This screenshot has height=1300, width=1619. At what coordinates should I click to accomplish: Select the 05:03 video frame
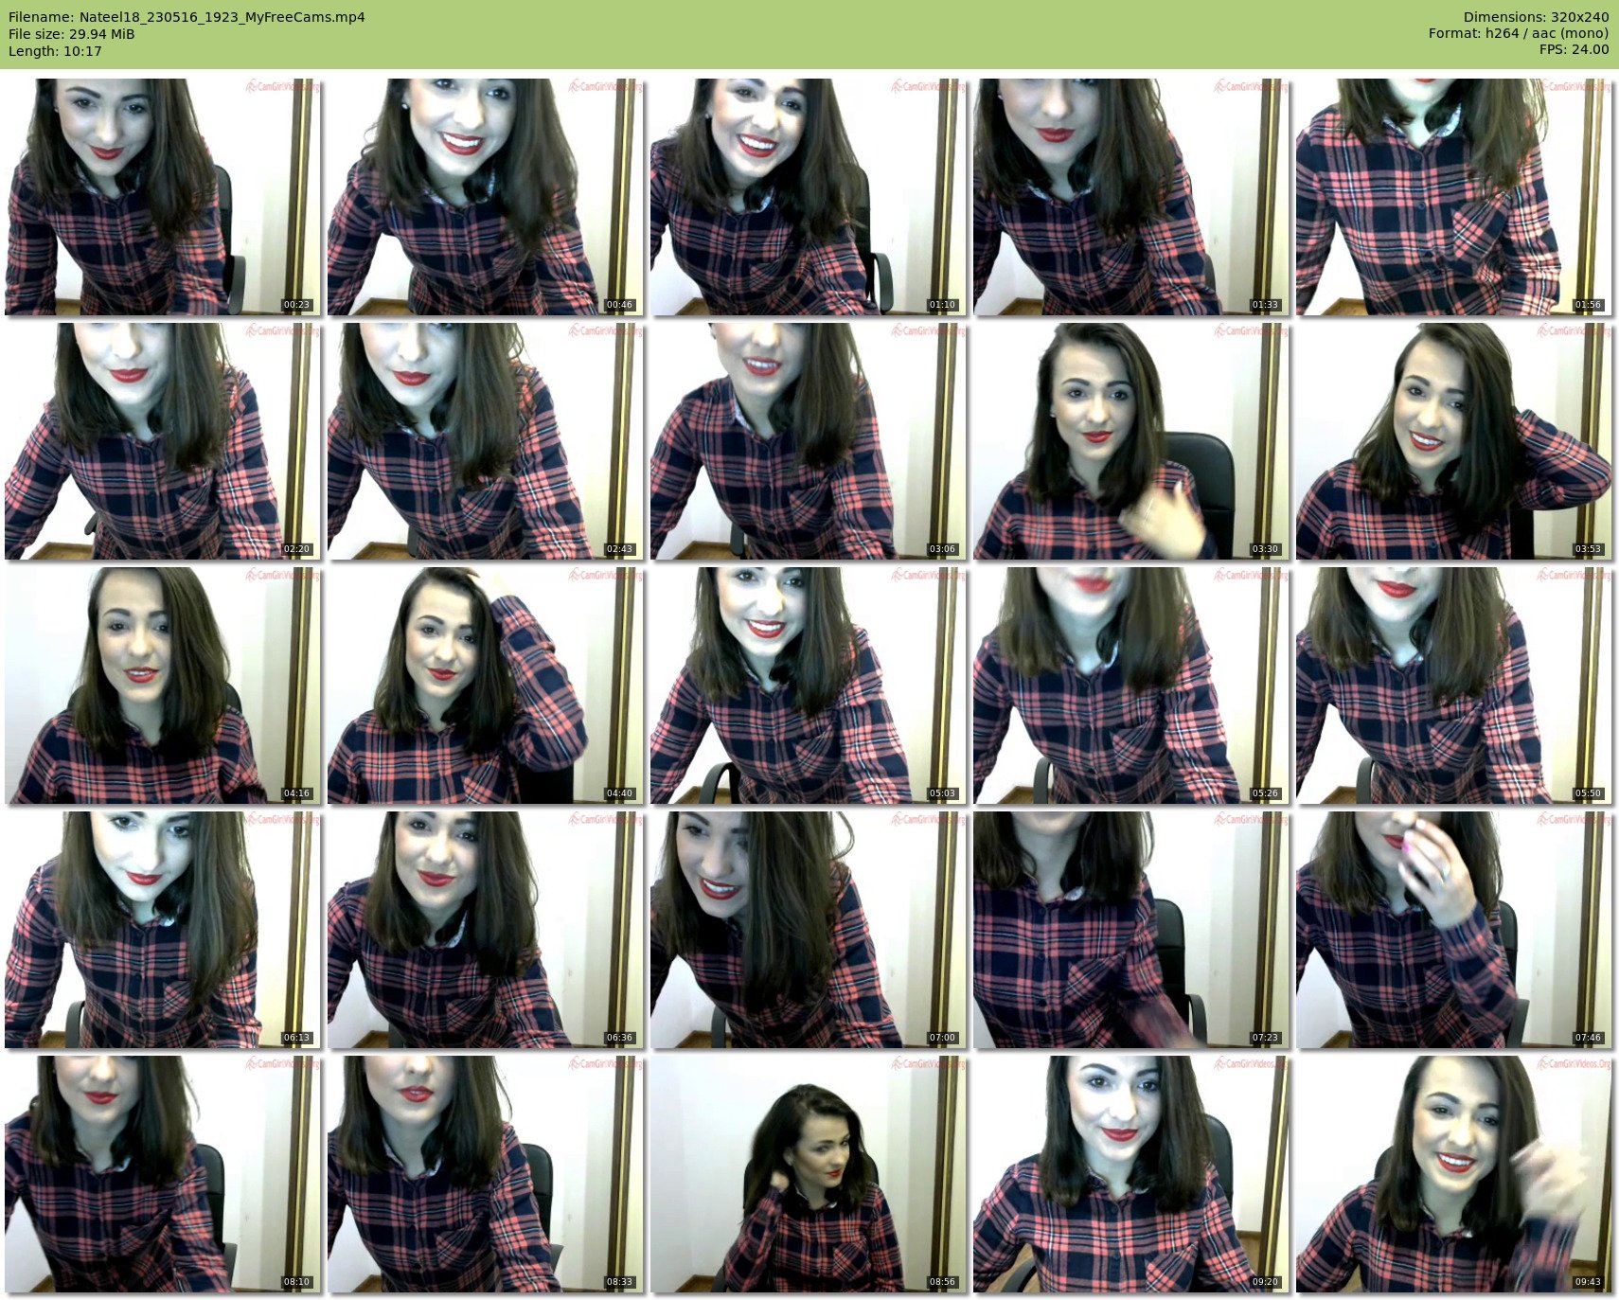coord(809,686)
